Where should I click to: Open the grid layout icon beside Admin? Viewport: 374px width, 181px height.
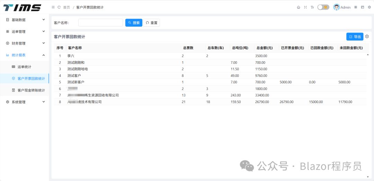pyautogui.click(x=356, y=7)
